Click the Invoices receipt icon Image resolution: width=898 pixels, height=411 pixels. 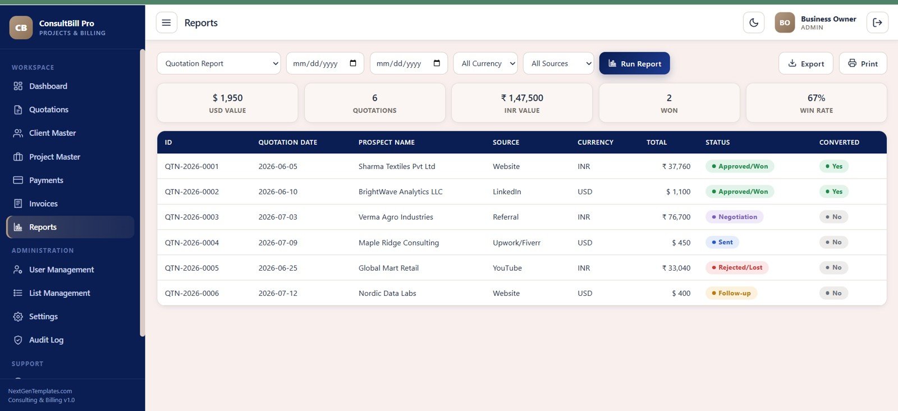coord(18,204)
